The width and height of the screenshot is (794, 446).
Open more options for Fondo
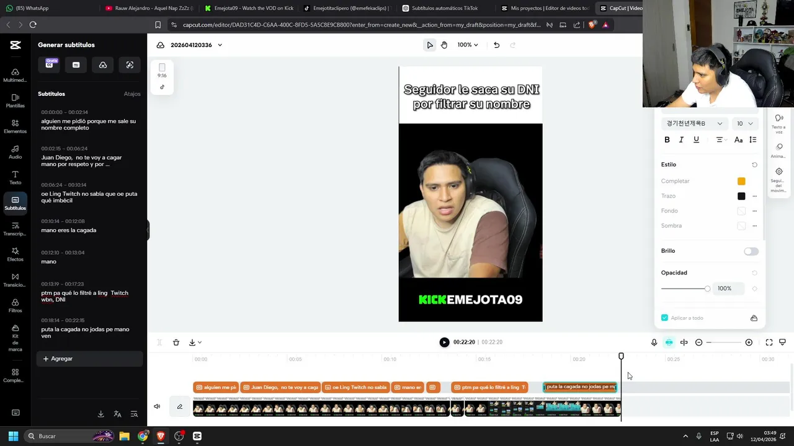pyautogui.click(x=754, y=211)
